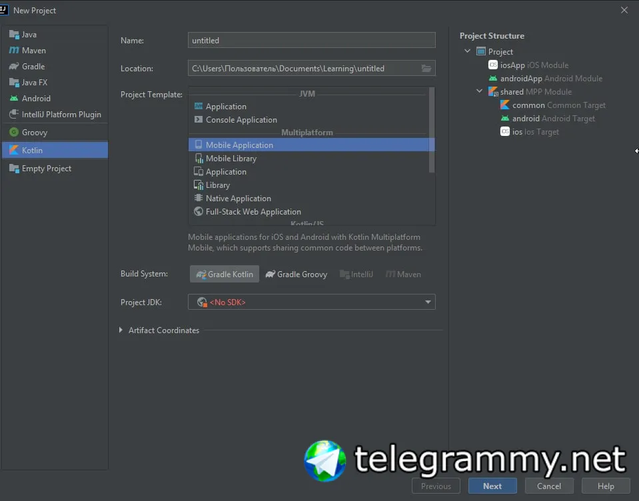
Task: Click the shared MPP Module icon
Action: coord(493,92)
